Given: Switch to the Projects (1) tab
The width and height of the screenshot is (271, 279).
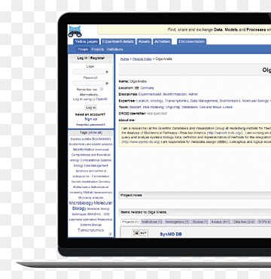Looking at the screenshot, I should coord(130,222).
